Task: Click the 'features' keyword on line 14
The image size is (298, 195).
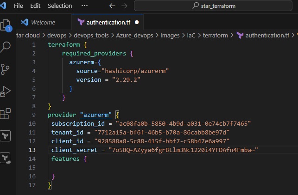Action: coord(65,158)
